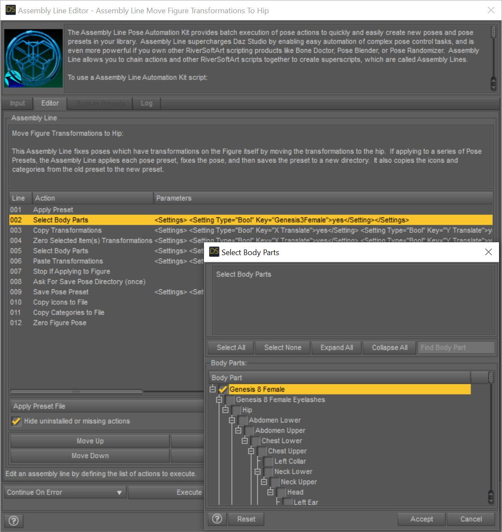Click the Execute button

pyautogui.click(x=166, y=492)
